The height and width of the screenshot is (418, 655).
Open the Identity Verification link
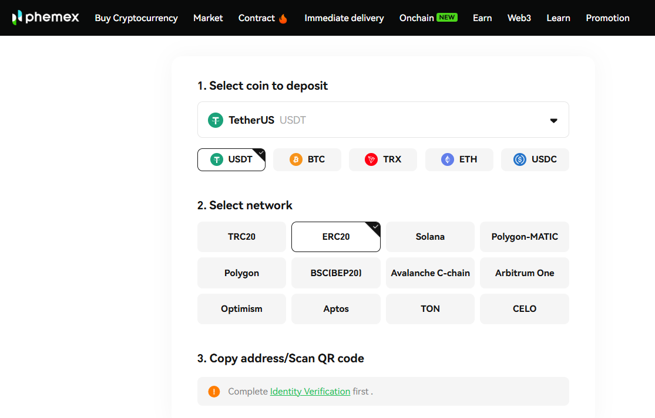(x=310, y=391)
